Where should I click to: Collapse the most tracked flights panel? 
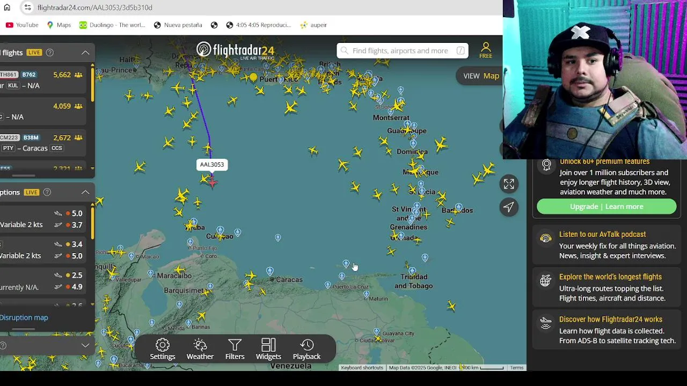(x=85, y=53)
